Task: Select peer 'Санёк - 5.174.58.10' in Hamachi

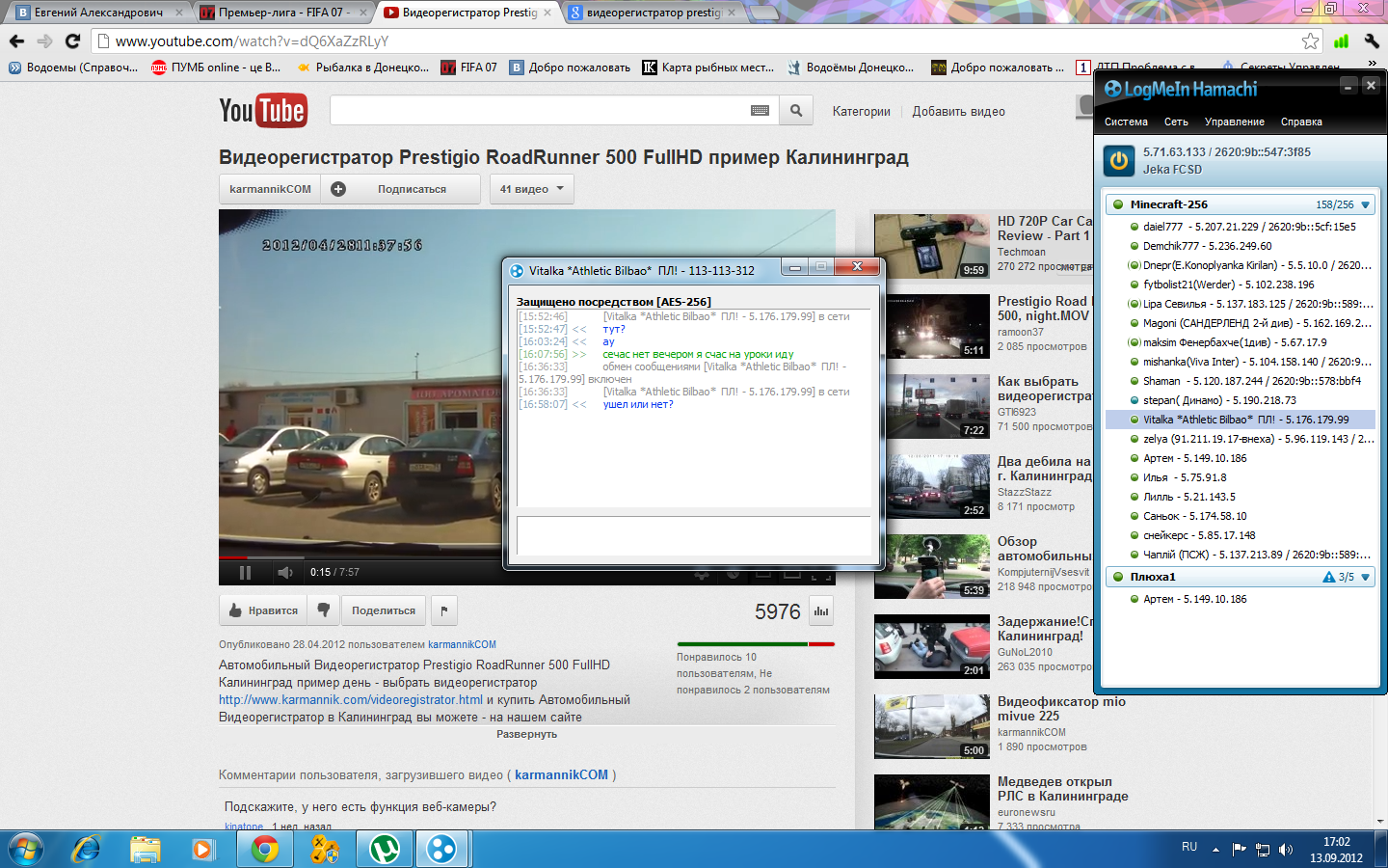Action: pos(1240,516)
